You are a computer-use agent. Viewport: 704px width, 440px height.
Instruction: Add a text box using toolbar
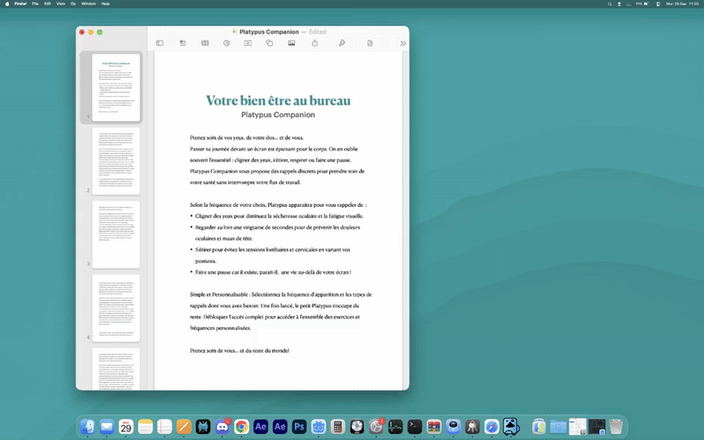(x=247, y=43)
